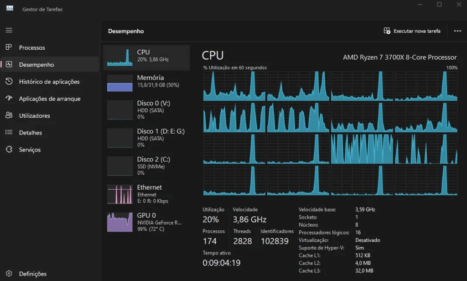
Task: Open the three-dot more options menu
Action: [x=457, y=31]
